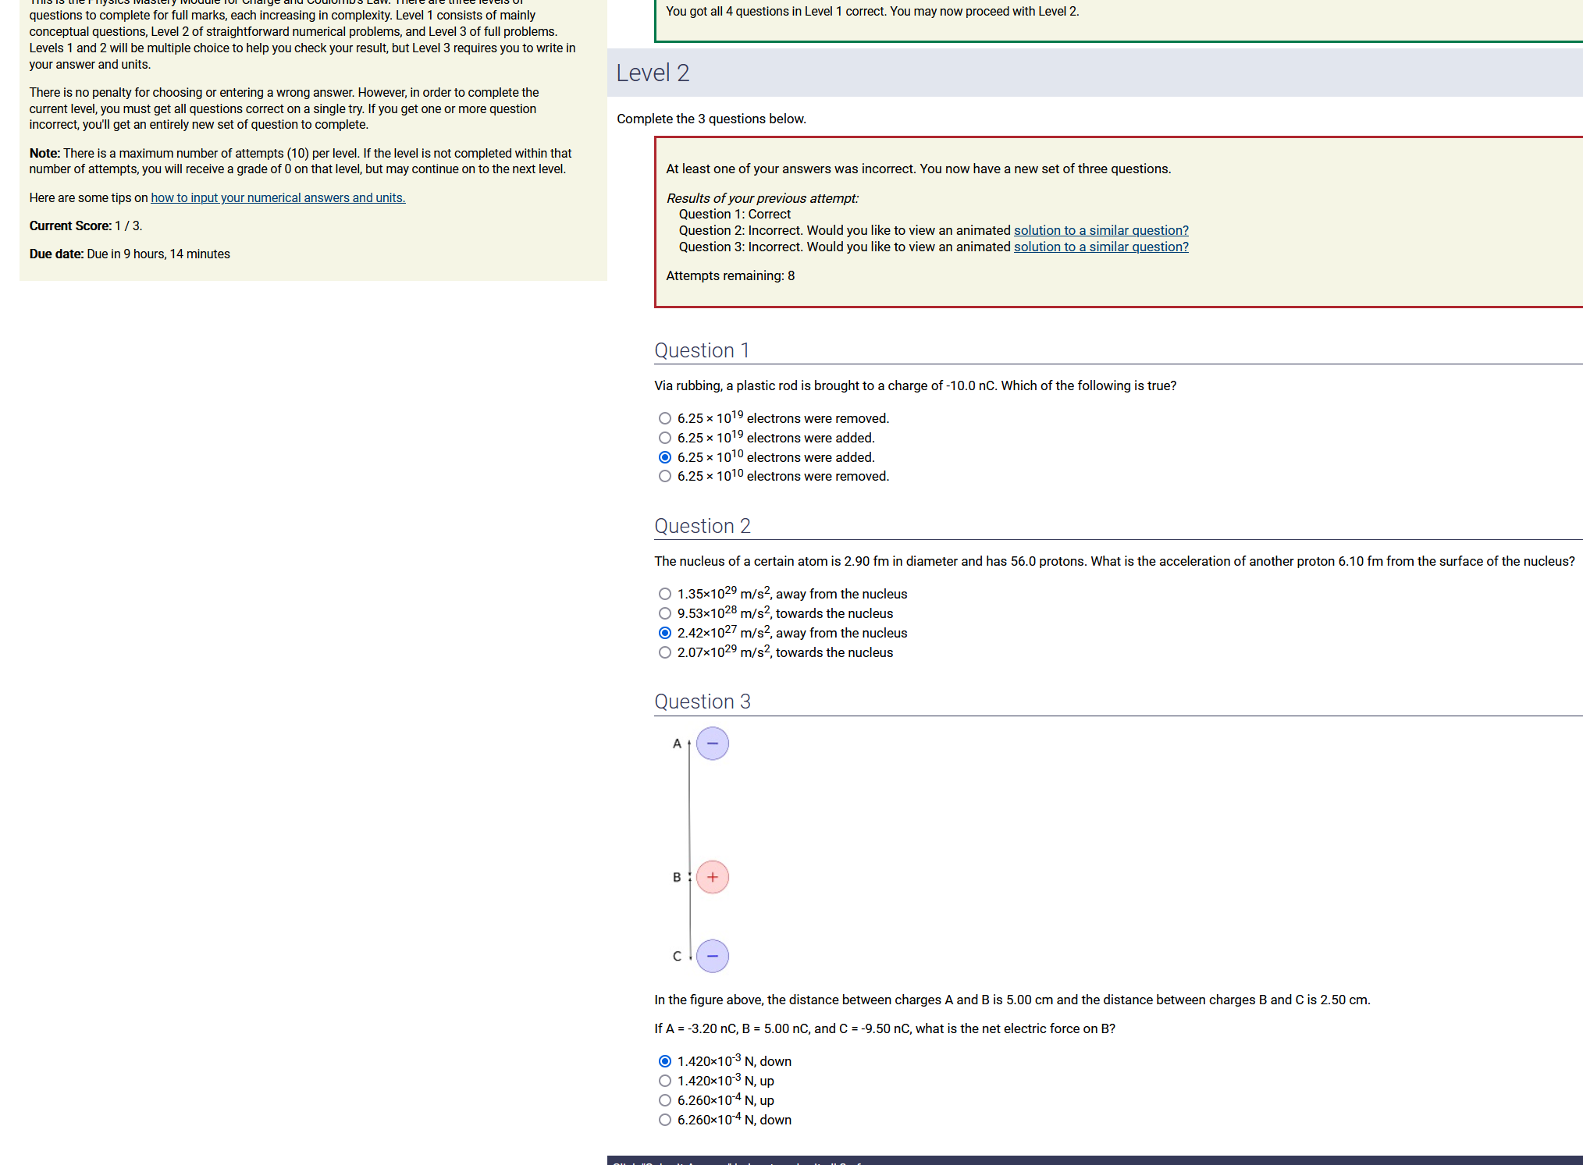Click positive charge B circle
1583x1165 pixels.
(x=712, y=877)
